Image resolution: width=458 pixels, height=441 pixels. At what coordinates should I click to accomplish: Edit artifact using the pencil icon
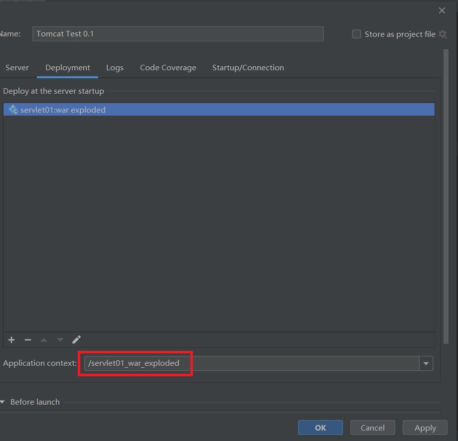(76, 340)
